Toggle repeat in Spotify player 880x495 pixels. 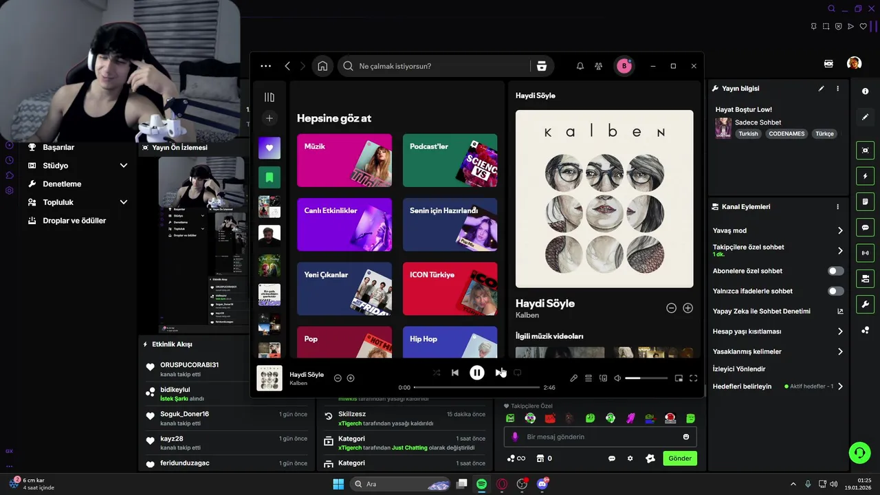(x=518, y=373)
